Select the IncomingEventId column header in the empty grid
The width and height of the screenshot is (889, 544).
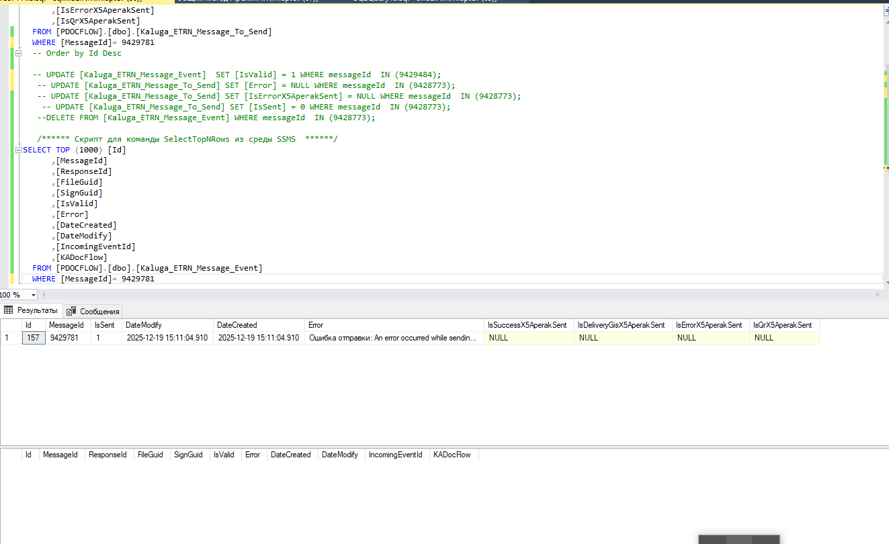tap(396, 455)
